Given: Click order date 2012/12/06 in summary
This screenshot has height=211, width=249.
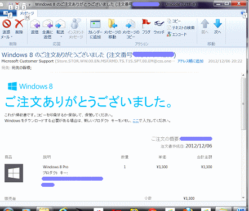Looking at the screenshot, I should [x=199, y=146].
